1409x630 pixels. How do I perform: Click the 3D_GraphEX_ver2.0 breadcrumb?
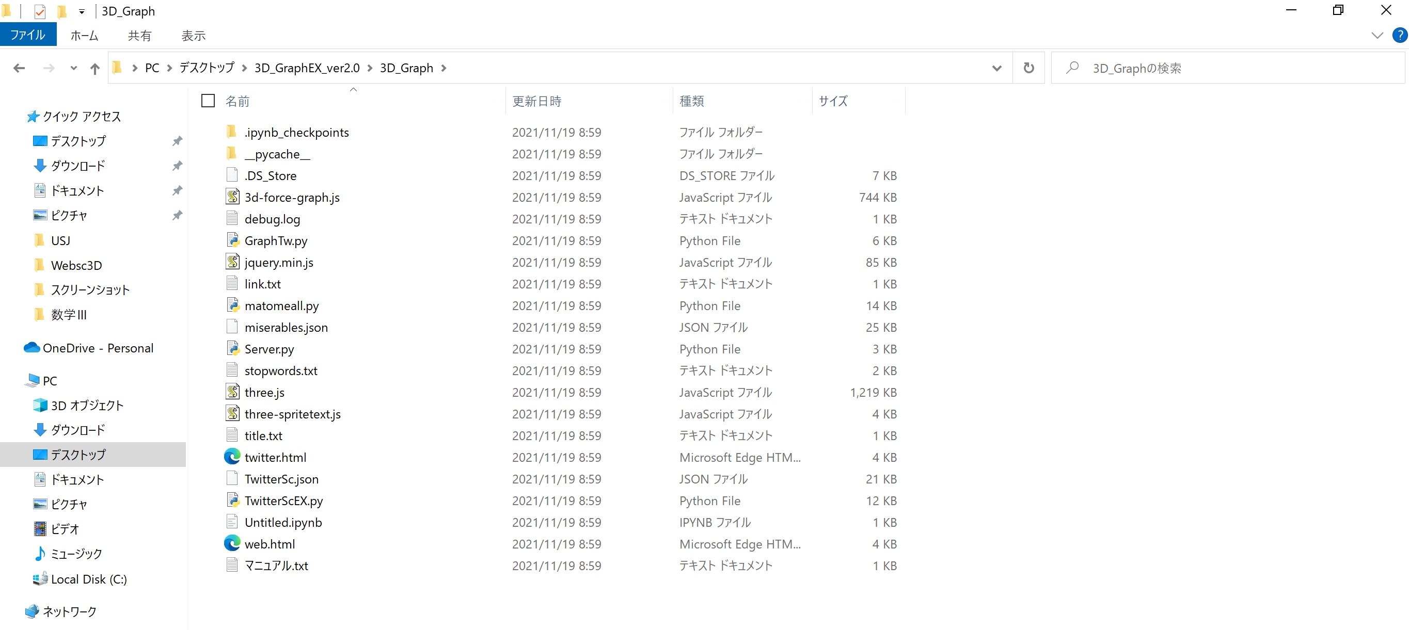[x=307, y=68]
